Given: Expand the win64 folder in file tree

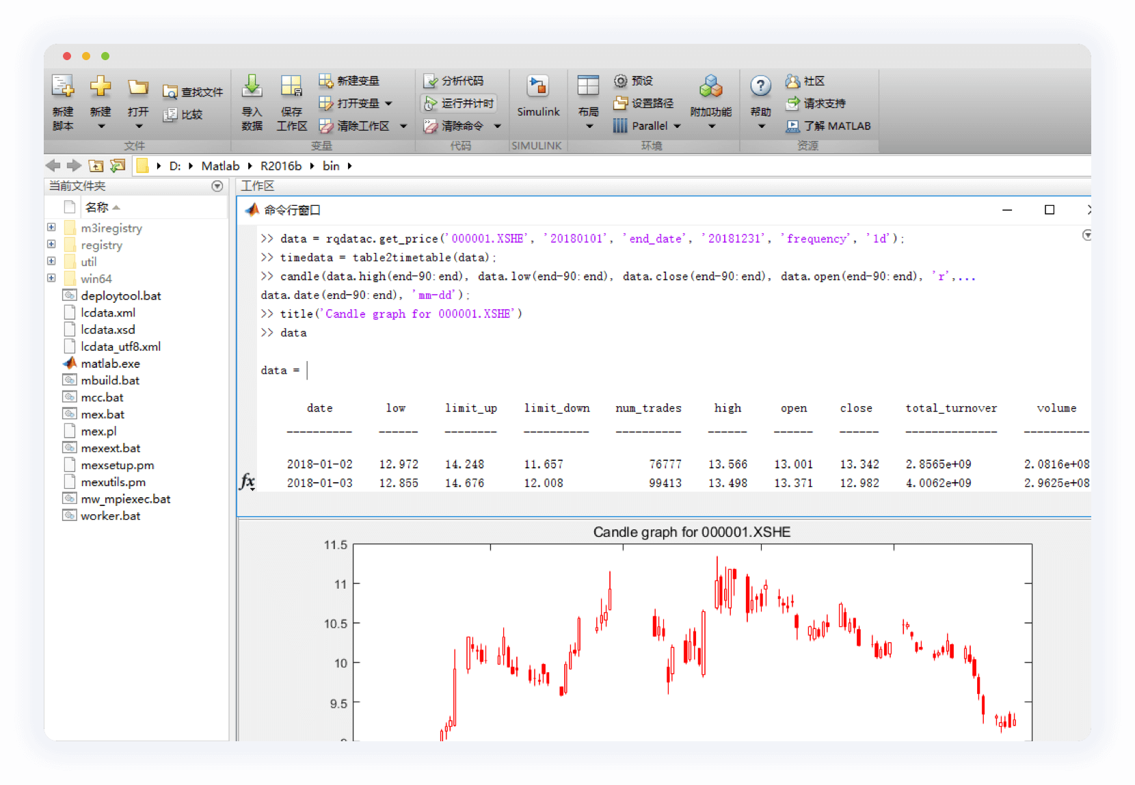Looking at the screenshot, I should (51, 278).
